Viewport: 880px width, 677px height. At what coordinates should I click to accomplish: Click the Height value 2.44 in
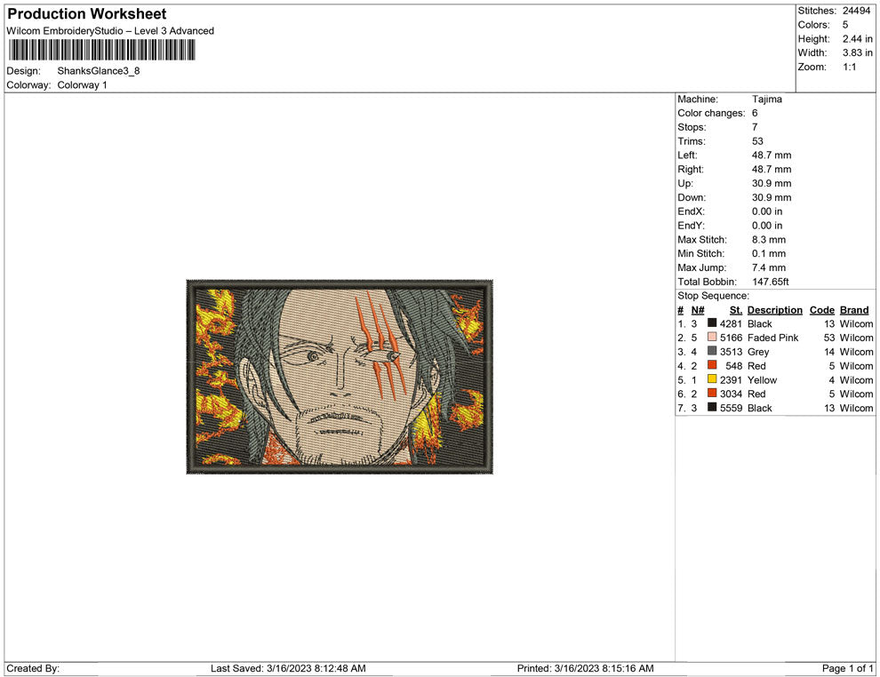pos(858,39)
